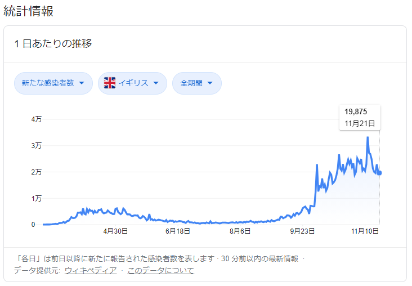Click the UK flag icon

coord(110,83)
